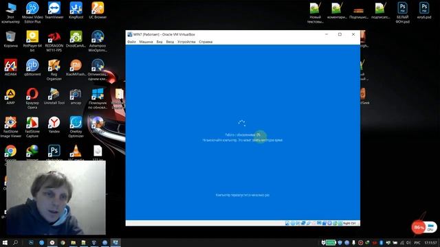Select the PotPlayer 64 bit shortcut
440x247 pixels.
32,41
